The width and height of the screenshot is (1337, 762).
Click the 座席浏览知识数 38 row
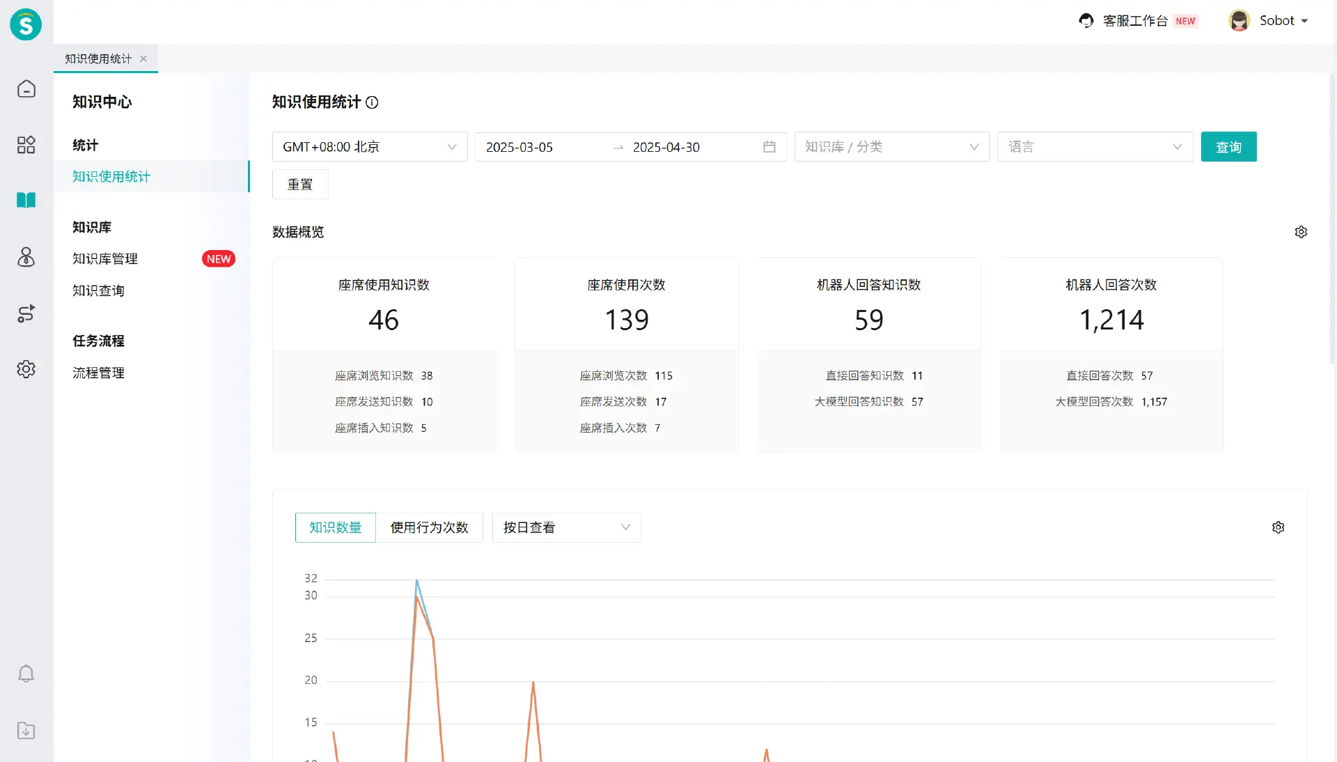384,375
